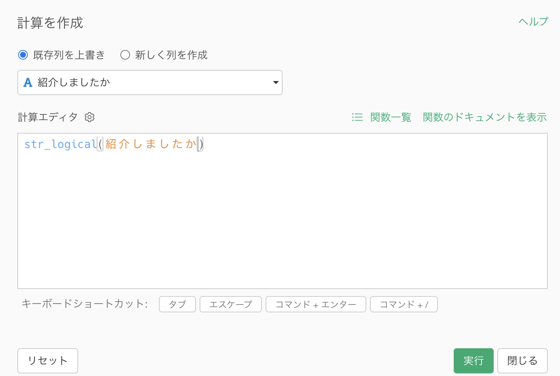This screenshot has height=376, width=560.
Task: Open 関数のドキュメントを表示 link
Action: pos(485,117)
